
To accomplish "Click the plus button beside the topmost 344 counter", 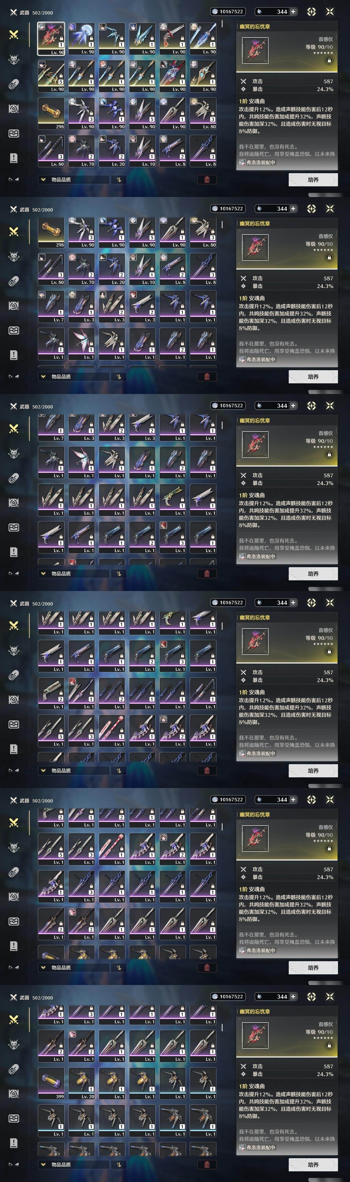I will coord(293,11).
